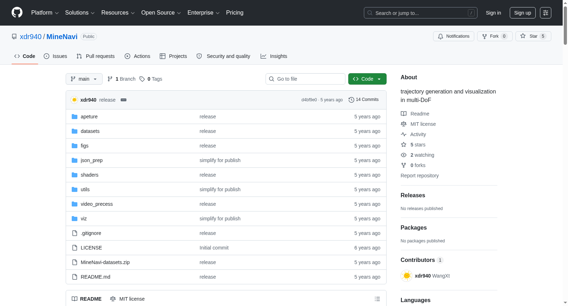Click the Search or jump to field

click(421, 13)
